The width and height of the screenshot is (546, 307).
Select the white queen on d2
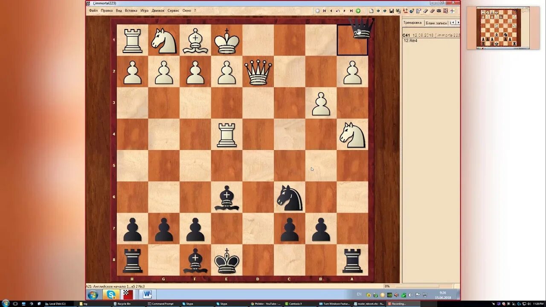click(258, 72)
